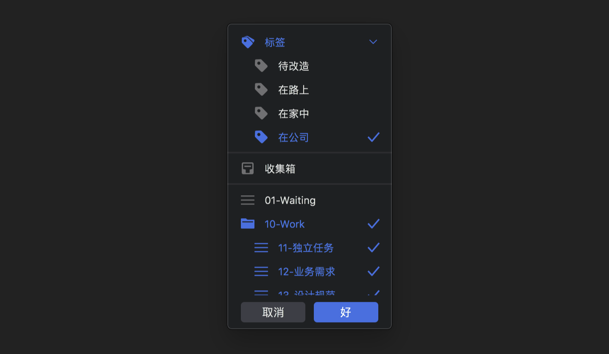Click the blue 标签 tags icon

pyautogui.click(x=248, y=42)
